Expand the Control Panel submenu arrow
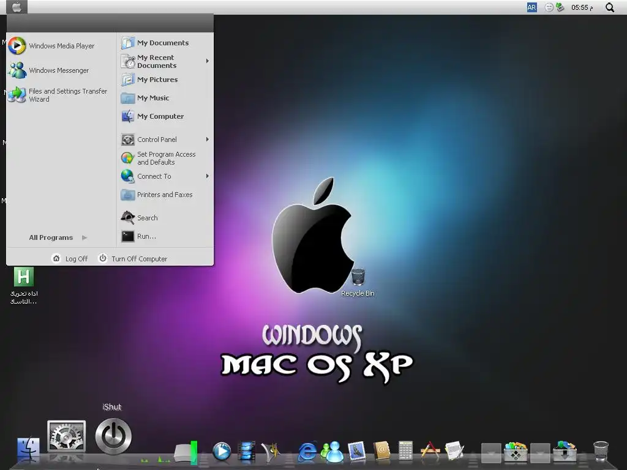This screenshot has width=627, height=470. (x=207, y=139)
